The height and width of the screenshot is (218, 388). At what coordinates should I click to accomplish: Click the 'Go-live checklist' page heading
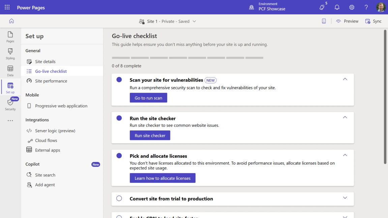(135, 36)
